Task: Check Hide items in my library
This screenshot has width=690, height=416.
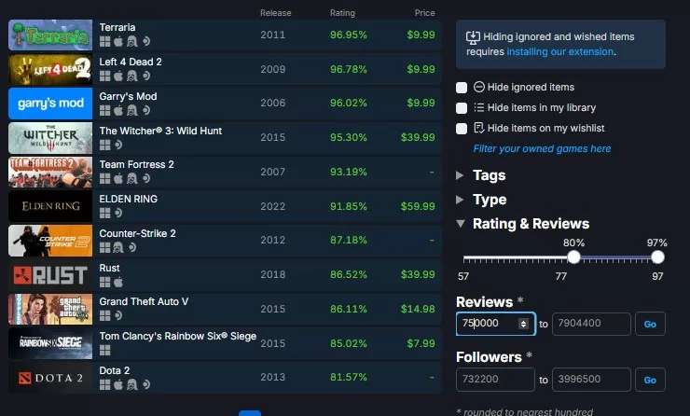Action: 462,107
